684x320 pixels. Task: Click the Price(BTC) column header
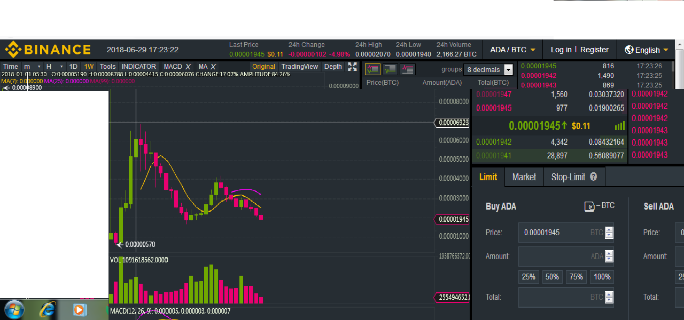(383, 82)
